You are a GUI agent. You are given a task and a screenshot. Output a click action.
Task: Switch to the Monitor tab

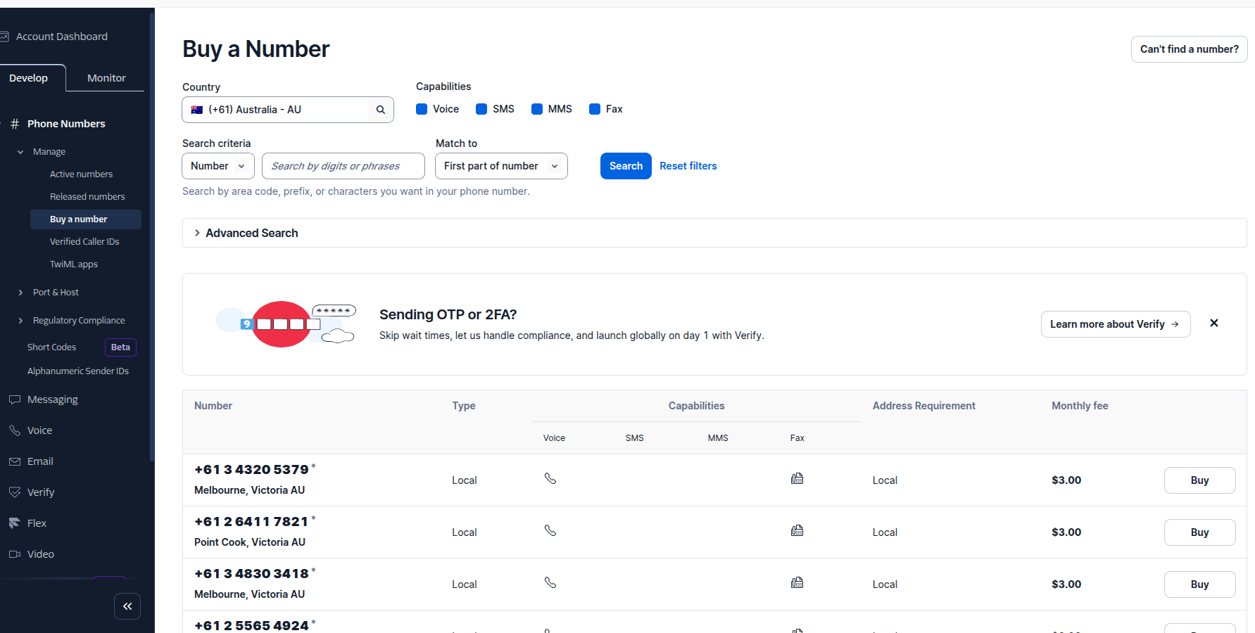[x=106, y=78]
